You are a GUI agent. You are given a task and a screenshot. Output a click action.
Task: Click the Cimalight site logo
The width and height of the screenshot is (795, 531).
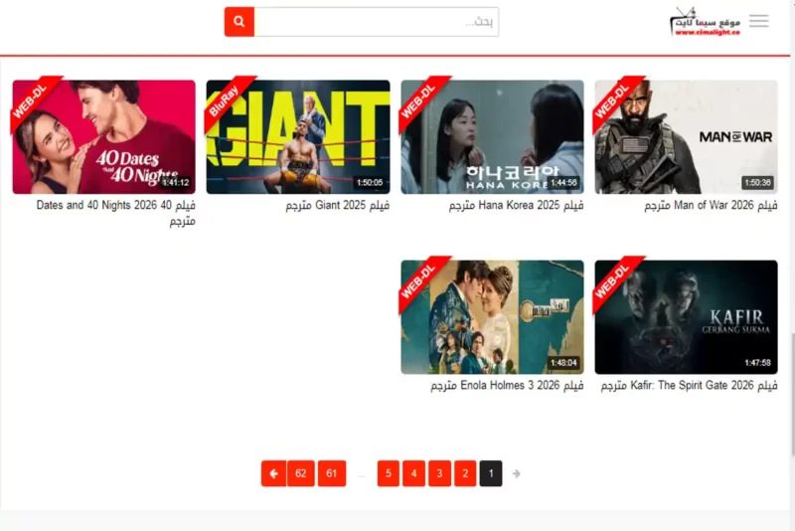[706, 22]
